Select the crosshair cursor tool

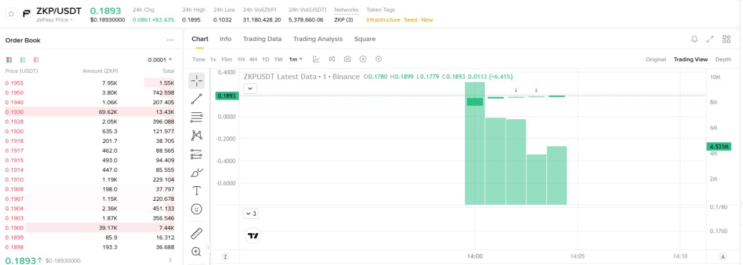point(196,80)
